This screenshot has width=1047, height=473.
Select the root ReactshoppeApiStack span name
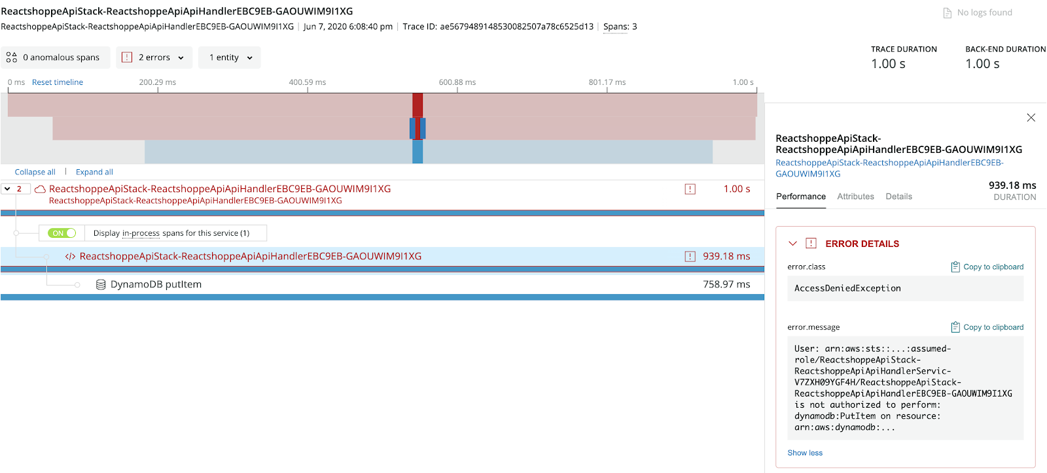tap(220, 189)
